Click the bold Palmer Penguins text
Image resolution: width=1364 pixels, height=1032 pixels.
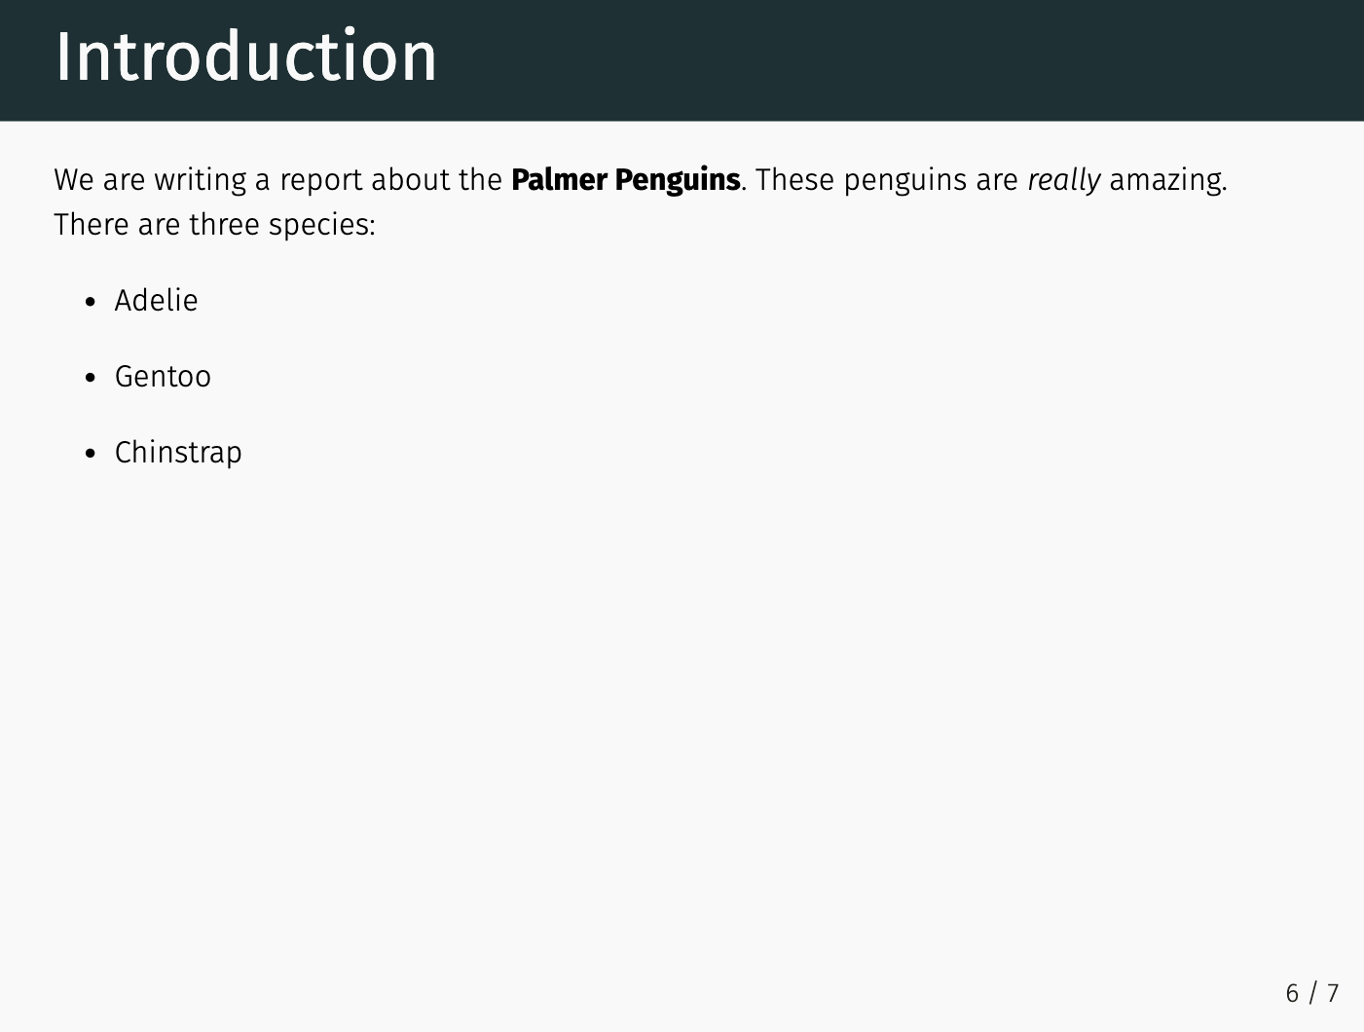[x=625, y=180]
